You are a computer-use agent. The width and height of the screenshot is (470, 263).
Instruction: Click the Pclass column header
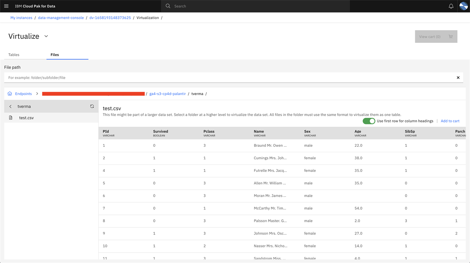coord(209,131)
